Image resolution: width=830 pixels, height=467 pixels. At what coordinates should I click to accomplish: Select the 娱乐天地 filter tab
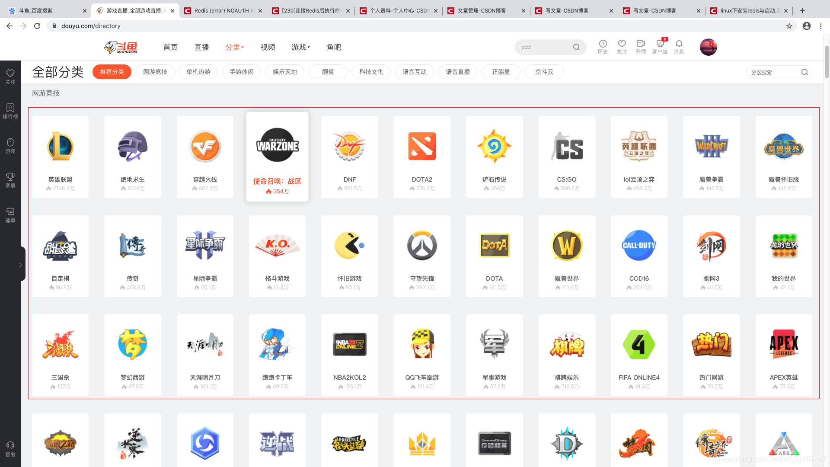point(285,72)
